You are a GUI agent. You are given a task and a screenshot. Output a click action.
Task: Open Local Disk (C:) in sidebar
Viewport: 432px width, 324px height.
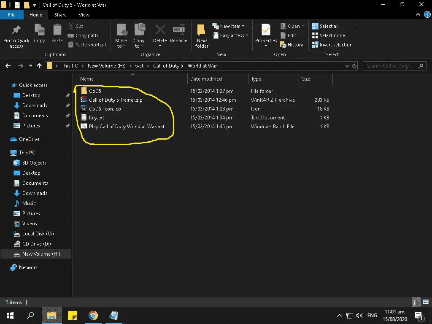coord(38,234)
